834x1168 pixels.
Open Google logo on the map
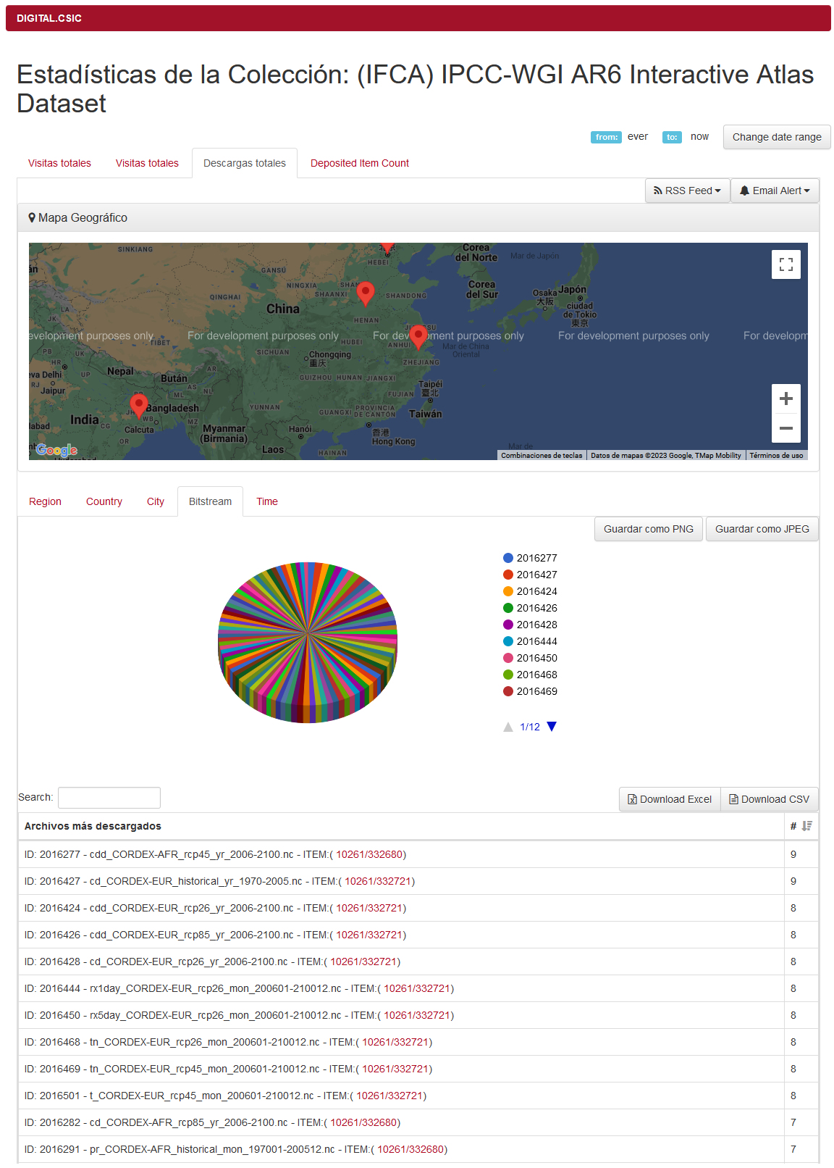click(56, 450)
